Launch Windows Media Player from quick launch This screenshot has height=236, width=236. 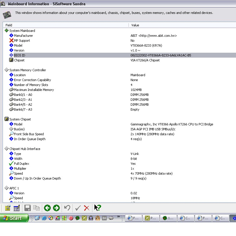tap(51, 218)
